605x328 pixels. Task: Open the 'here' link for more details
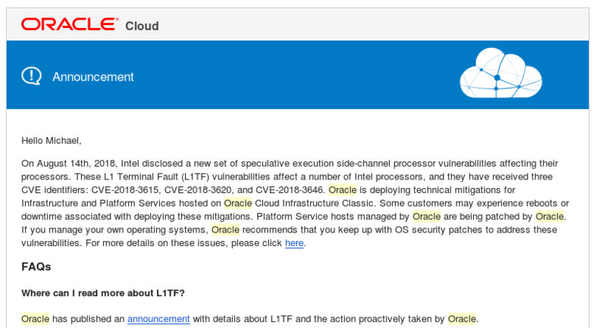(294, 243)
